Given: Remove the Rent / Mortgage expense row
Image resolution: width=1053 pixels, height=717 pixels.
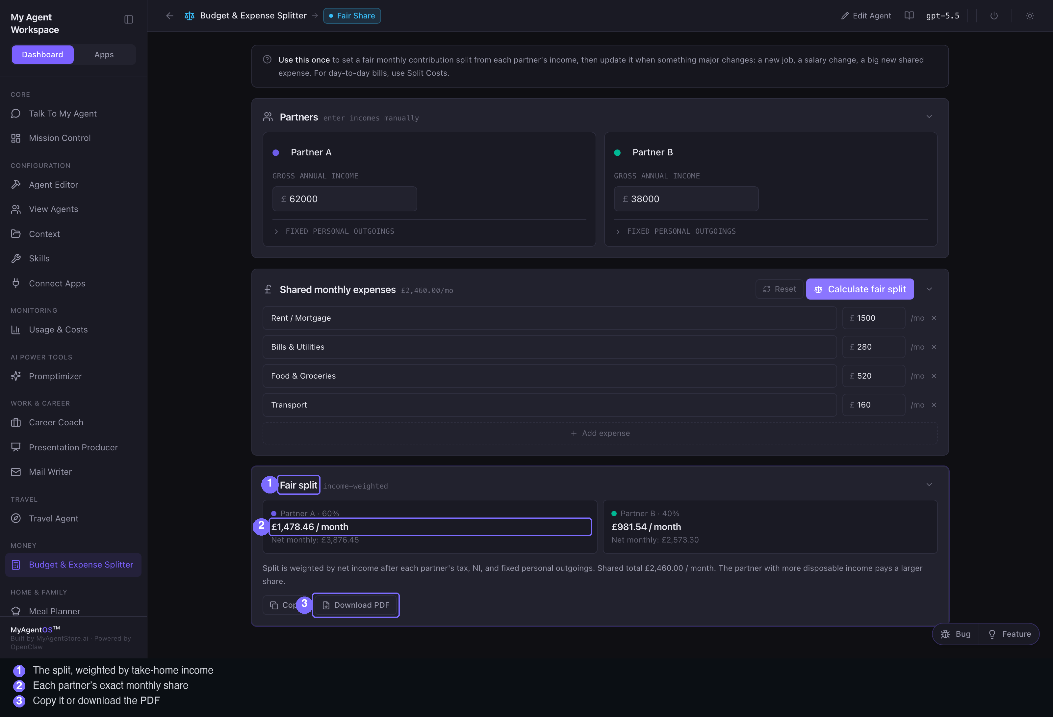Looking at the screenshot, I should [x=934, y=318].
